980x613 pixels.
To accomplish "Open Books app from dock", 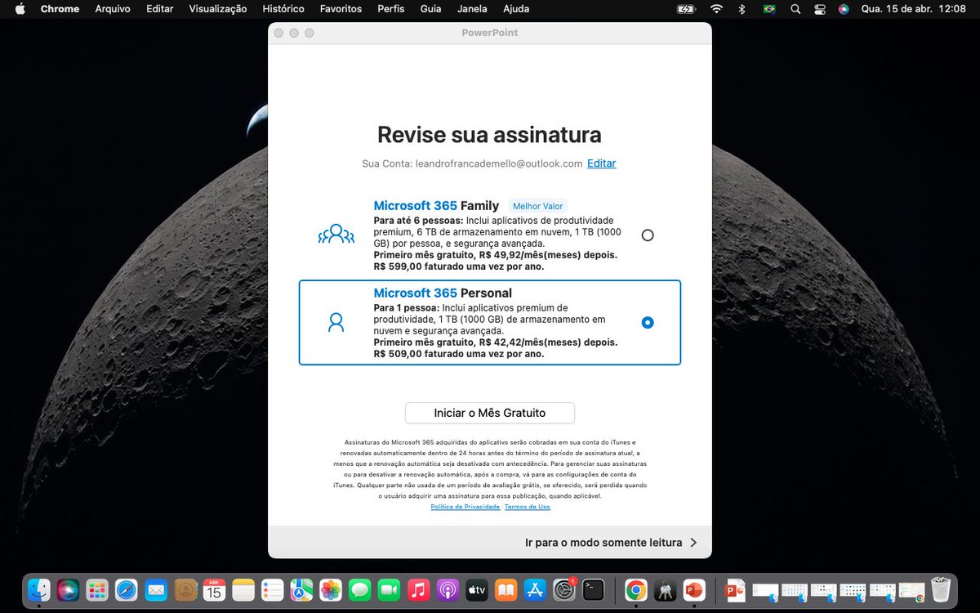I will (x=506, y=589).
